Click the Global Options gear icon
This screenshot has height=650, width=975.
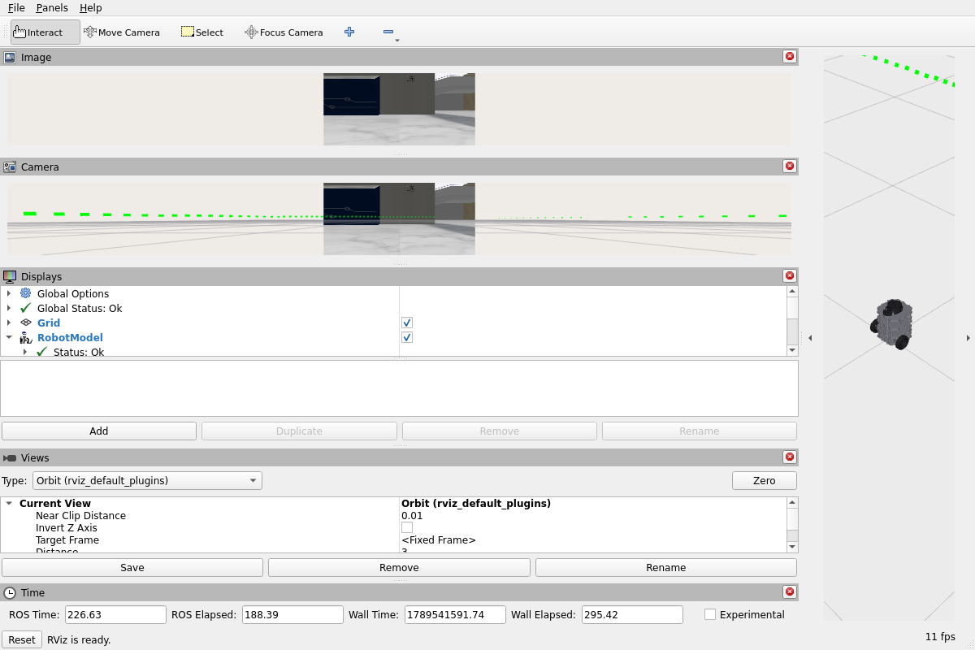[26, 293]
